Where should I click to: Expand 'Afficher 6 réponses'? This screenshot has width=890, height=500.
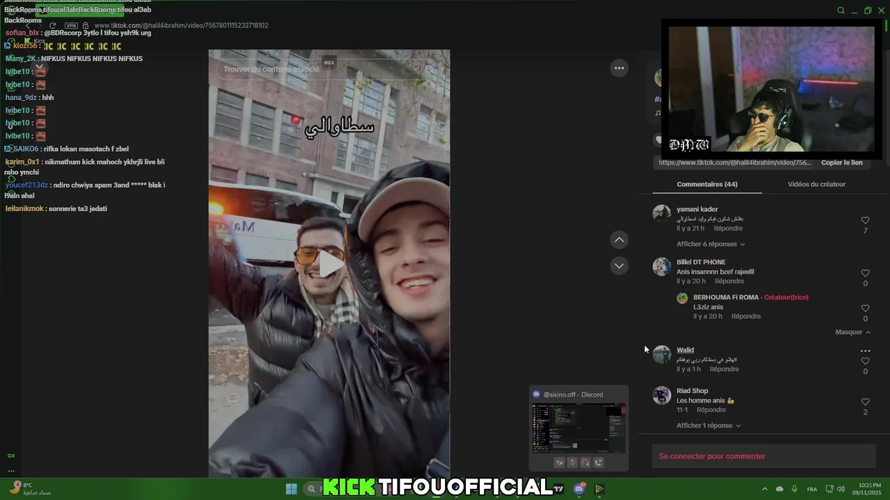point(711,244)
